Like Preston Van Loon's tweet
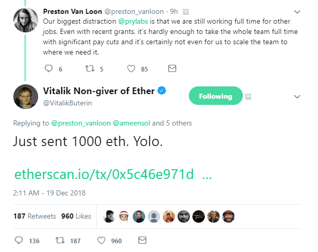Screen dimensions: 318x252 point(131,69)
